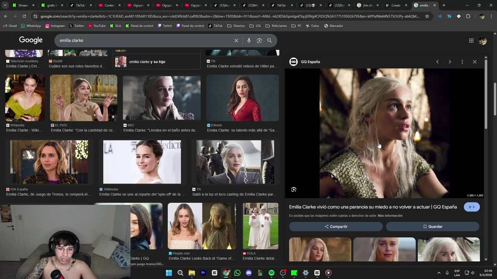Open the Fotos bookmark
The width and height of the screenshot is (497, 279).
[x=312, y=26]
